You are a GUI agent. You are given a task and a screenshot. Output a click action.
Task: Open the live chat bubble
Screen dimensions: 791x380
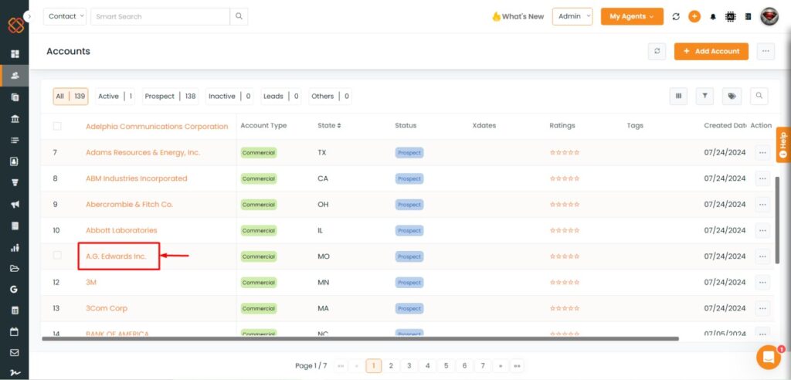(x=769, y=358)
